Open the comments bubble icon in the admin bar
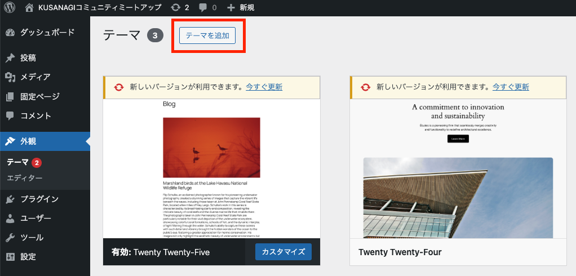This screenshot has height=276, width=576. click(202, 8)
